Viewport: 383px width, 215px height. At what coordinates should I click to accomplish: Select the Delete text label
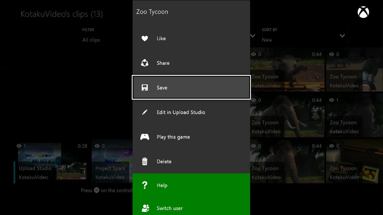164,161
